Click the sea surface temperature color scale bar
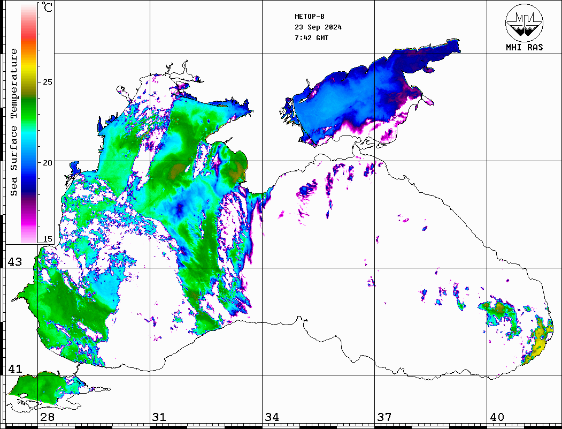The width and height of the screenshot is (562, 429). [x=29, y=123]
